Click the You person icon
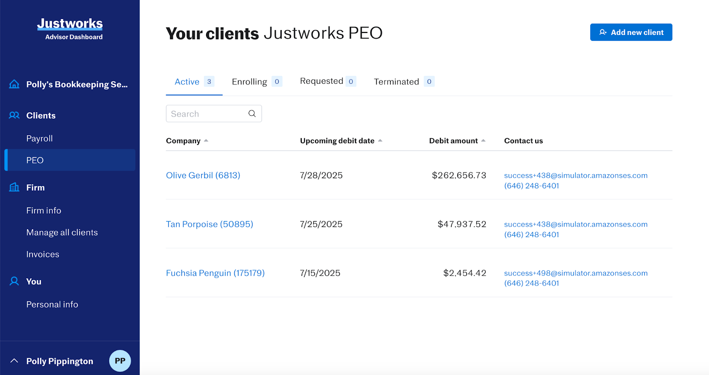The width and height of the screenshot is (709, 375). [14, 281]
